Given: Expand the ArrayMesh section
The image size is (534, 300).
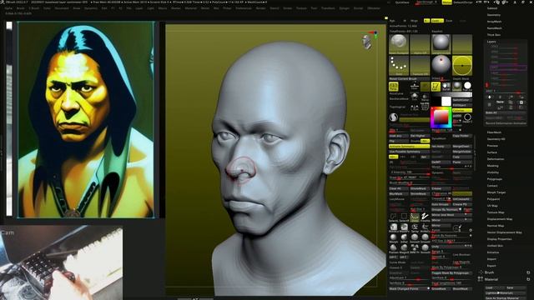Looking at the screenshot, I should (x=494, y=22).
